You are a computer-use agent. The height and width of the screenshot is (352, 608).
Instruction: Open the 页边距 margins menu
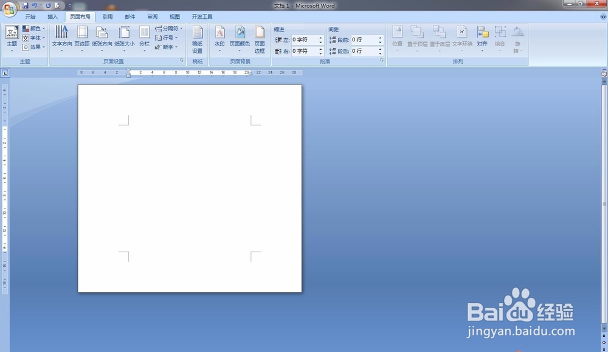click(x=82, y=39)
